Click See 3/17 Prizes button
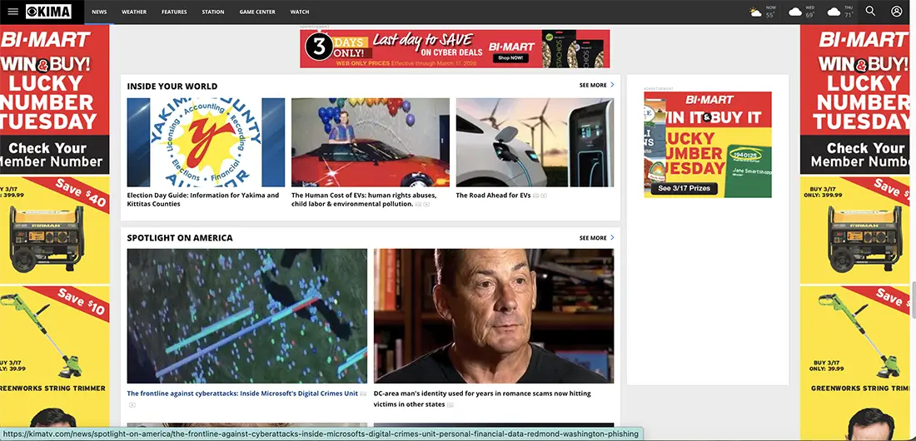The width and height of the screenshot is (916, 441). tap(684, 189)
